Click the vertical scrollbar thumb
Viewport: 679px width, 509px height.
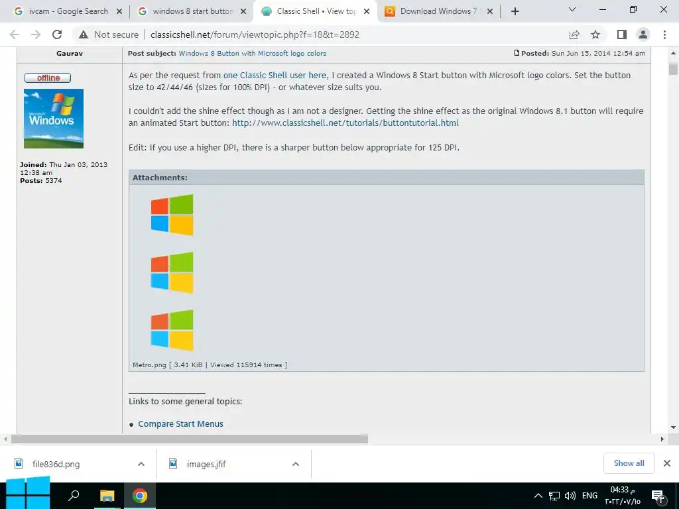(673, 69)
